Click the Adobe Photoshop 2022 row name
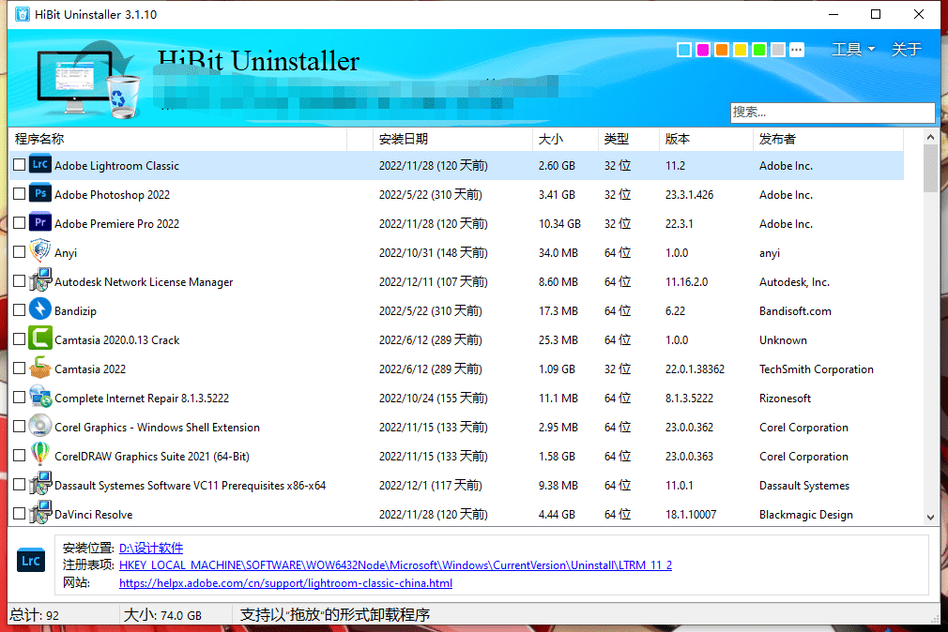The height and width of the screenshot is (632, 948). click(113, 194)
